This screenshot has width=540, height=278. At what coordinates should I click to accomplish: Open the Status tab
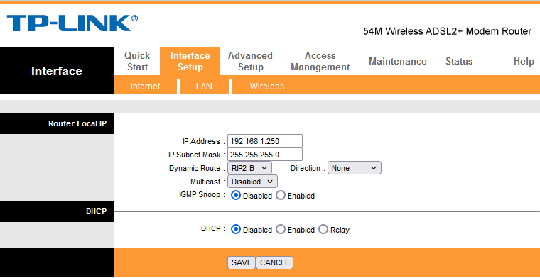[x=459, y=61]
